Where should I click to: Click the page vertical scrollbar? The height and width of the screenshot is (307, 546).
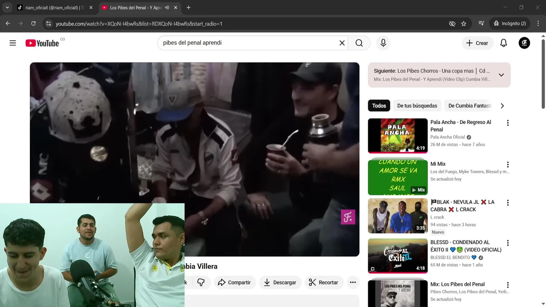tap(543, 74)
